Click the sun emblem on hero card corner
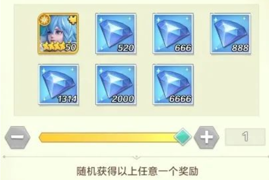 44,20
